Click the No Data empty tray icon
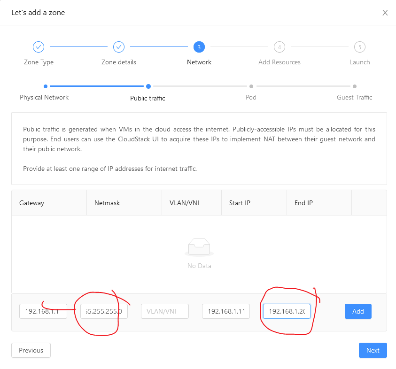Viewport: 396px width, 369px height. 199,247
